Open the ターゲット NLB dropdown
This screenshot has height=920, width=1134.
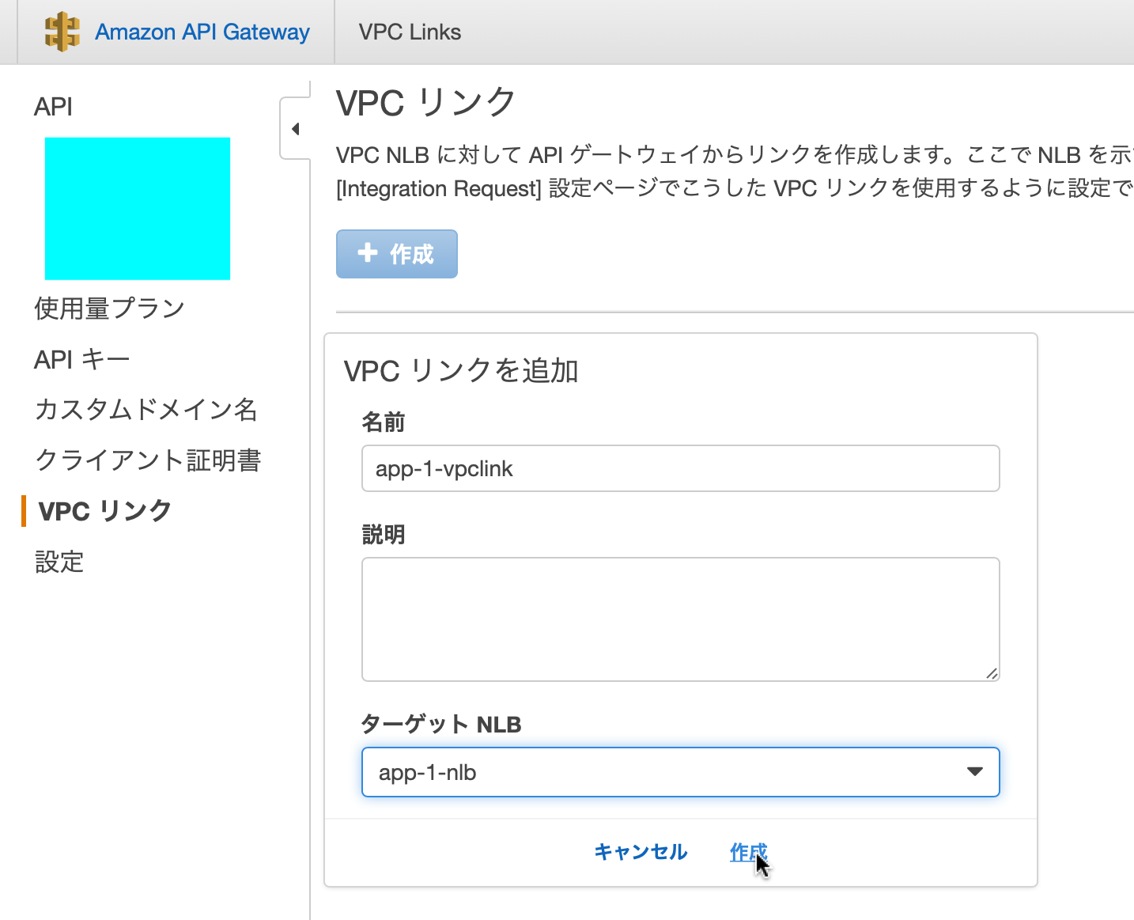[680, 772]
